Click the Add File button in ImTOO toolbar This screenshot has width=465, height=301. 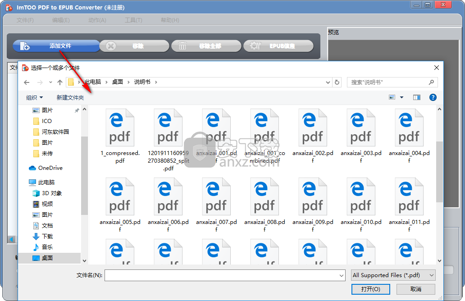coord(56,46)
